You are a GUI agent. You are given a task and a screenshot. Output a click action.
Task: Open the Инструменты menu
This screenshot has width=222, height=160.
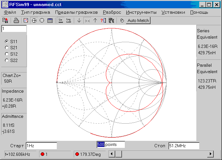pyautogui.click(x=141, y=12)
